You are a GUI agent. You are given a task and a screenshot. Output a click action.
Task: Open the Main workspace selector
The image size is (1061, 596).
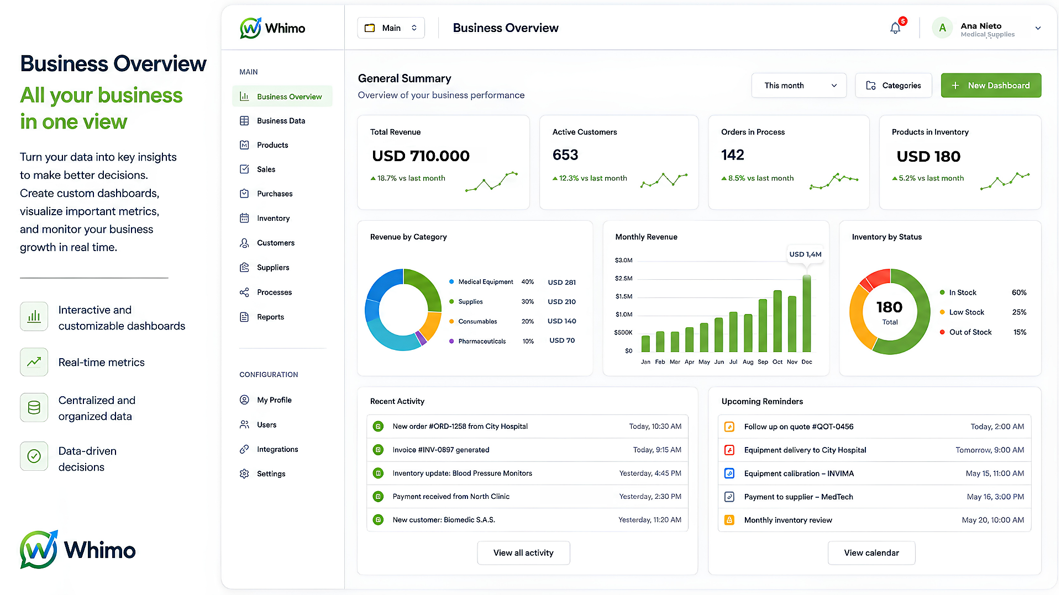[391, 28]
